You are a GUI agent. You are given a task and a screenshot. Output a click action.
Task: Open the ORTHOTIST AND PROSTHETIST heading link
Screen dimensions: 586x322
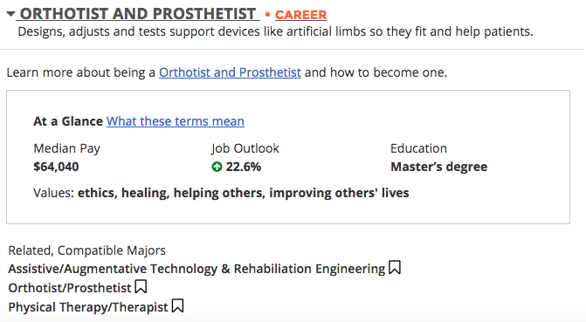(x=138, y=14)
